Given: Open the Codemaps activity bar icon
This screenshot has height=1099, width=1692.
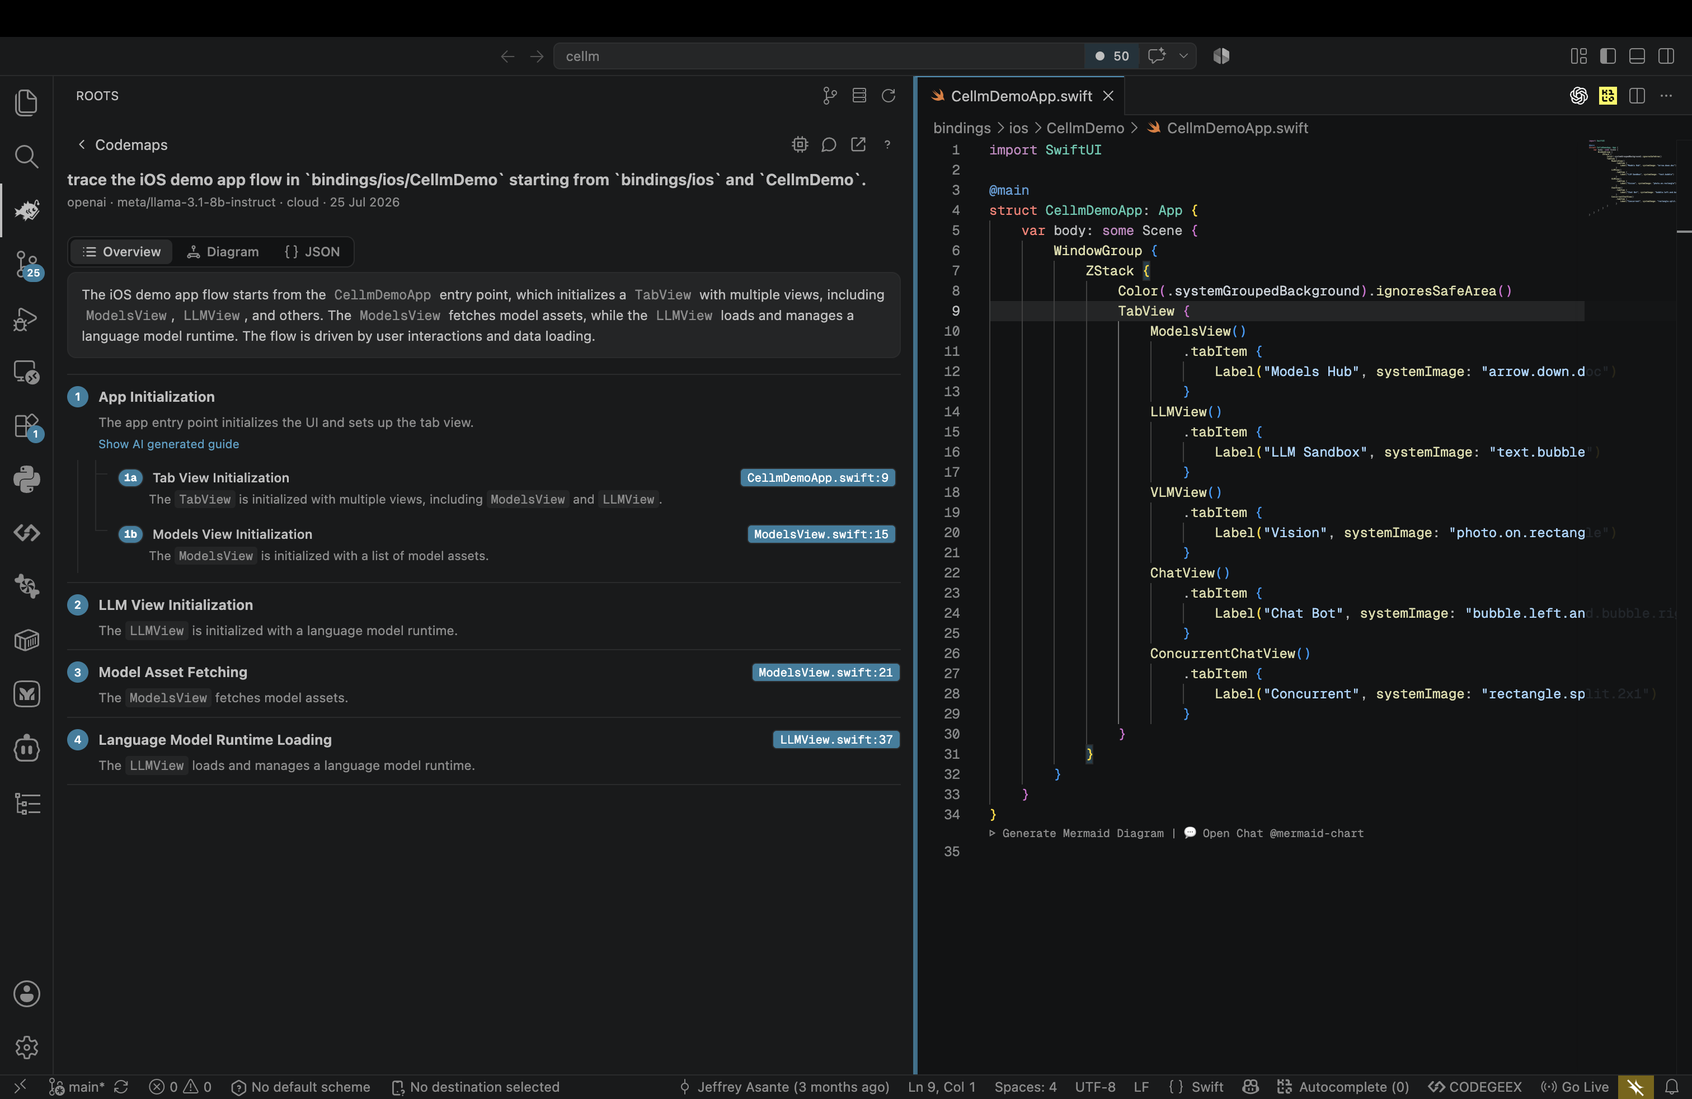Looking at the screenshot, I should click(26, 210).
